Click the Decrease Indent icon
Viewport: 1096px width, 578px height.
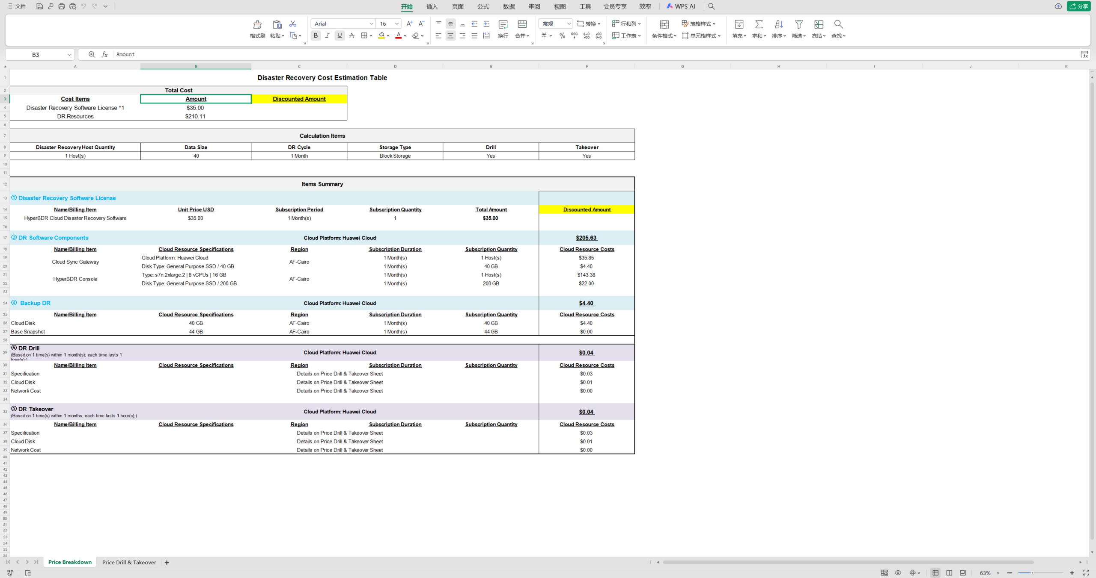tap(474, 24)
